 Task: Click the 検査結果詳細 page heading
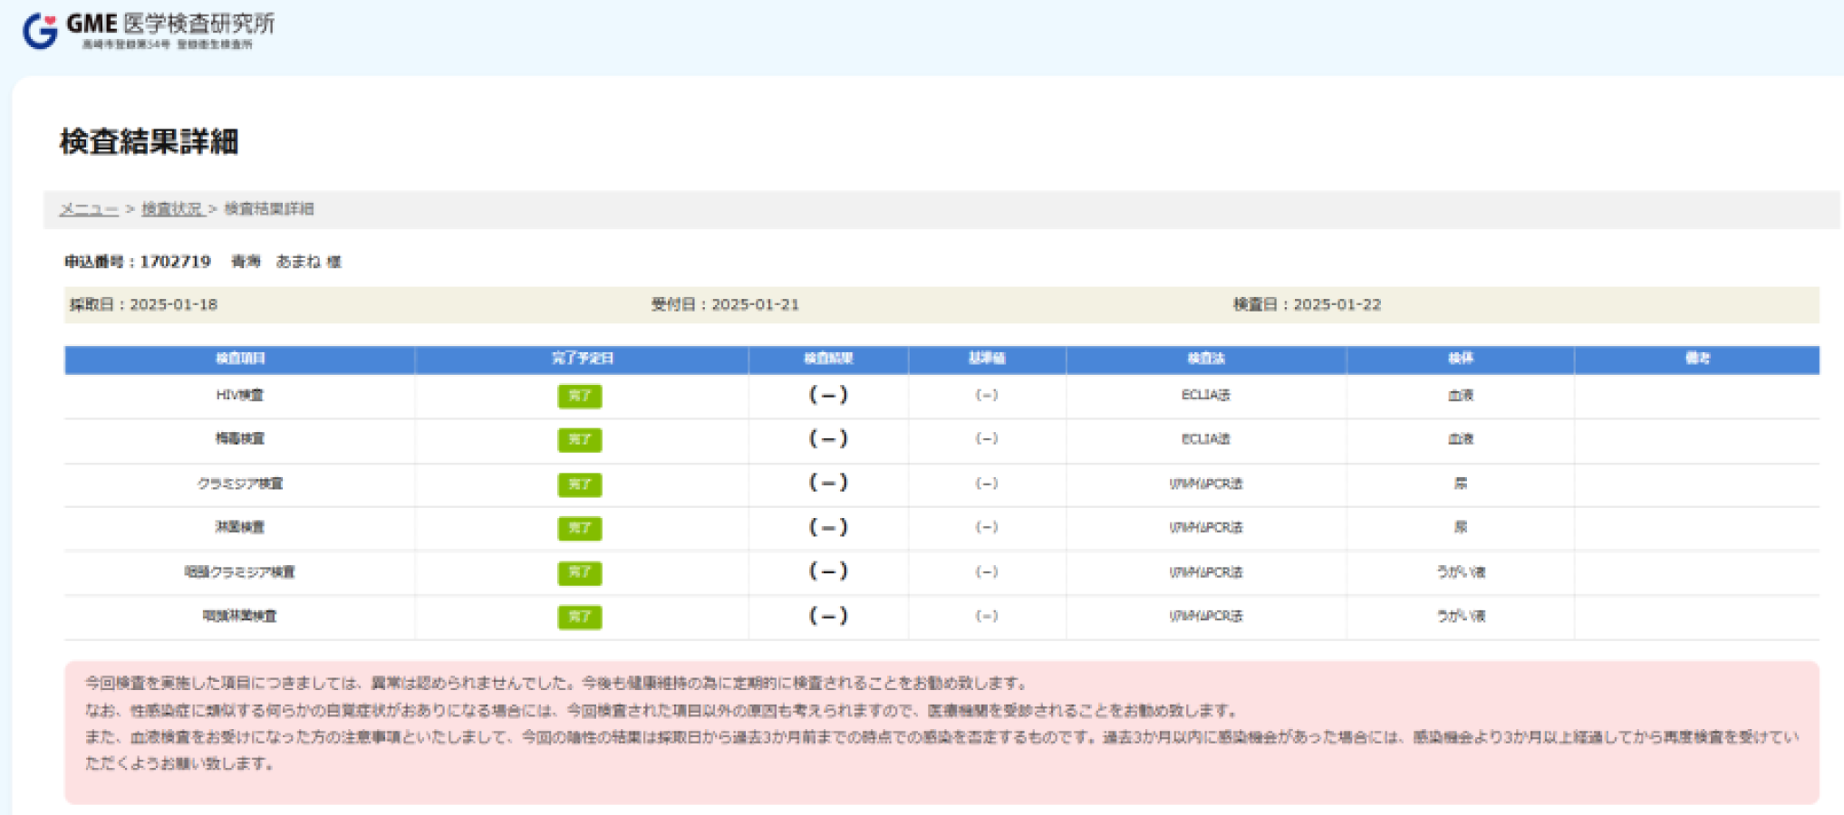(149, 141)
